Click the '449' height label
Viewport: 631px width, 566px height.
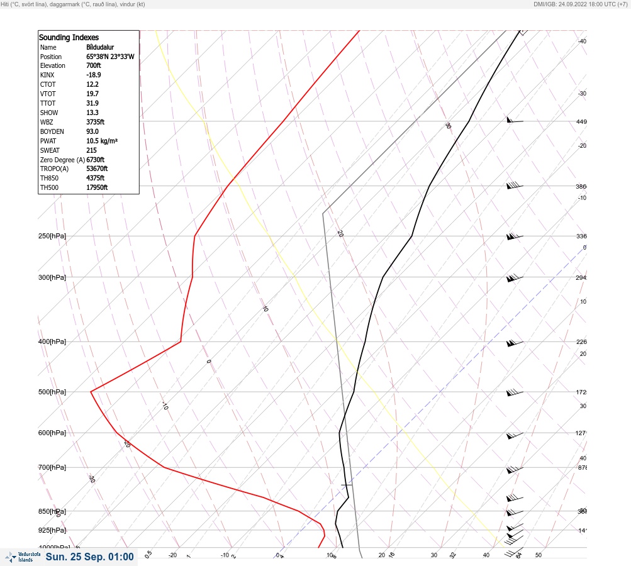(x=581, y=121)
